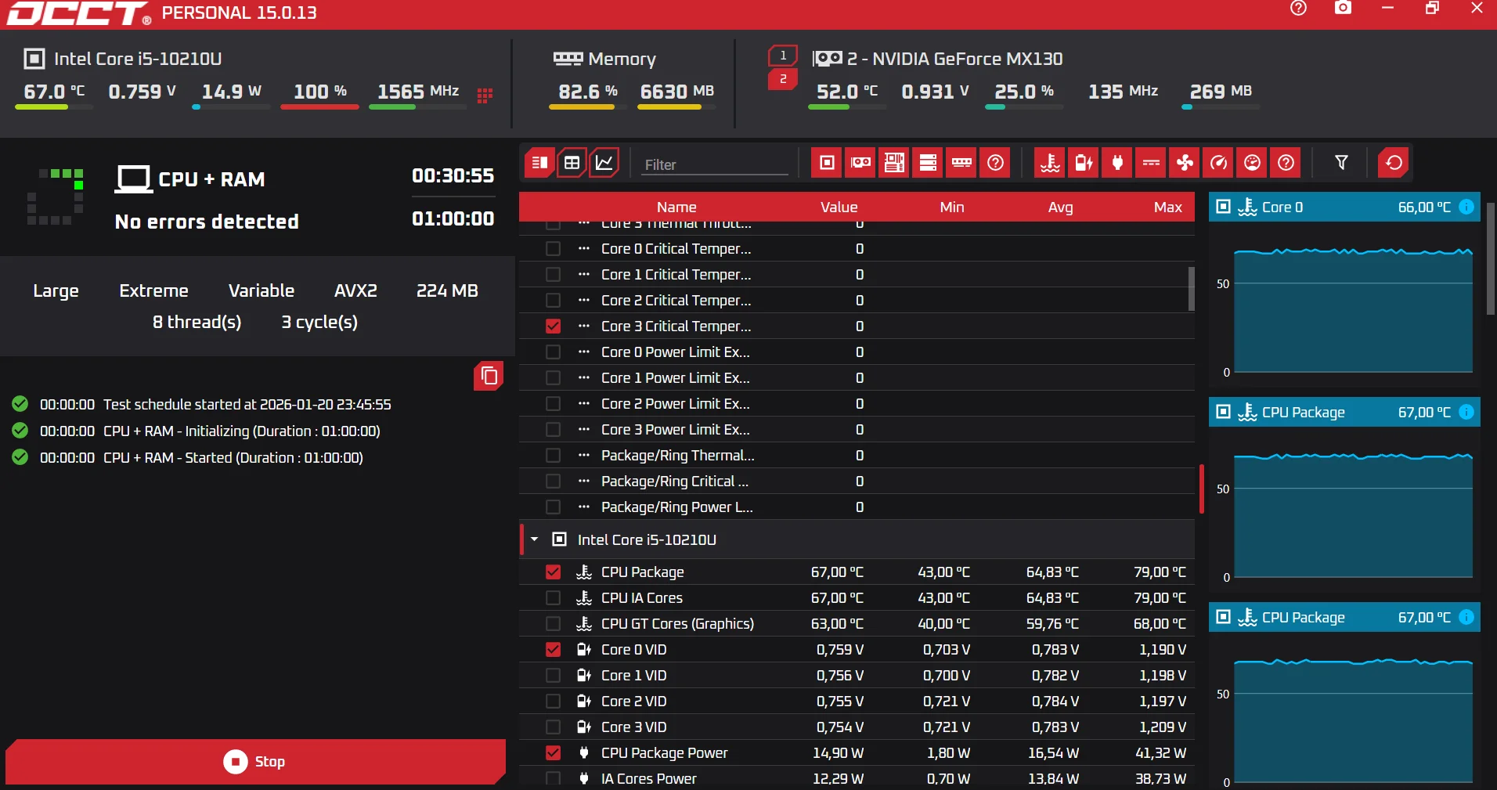Copy the test log to clipboard
This screenshot has width=1497, height=790.
489,376
